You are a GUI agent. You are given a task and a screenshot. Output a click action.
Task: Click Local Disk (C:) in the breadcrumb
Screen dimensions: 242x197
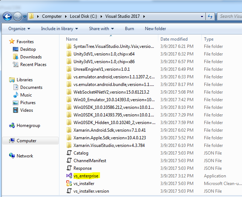click(83, 16)
